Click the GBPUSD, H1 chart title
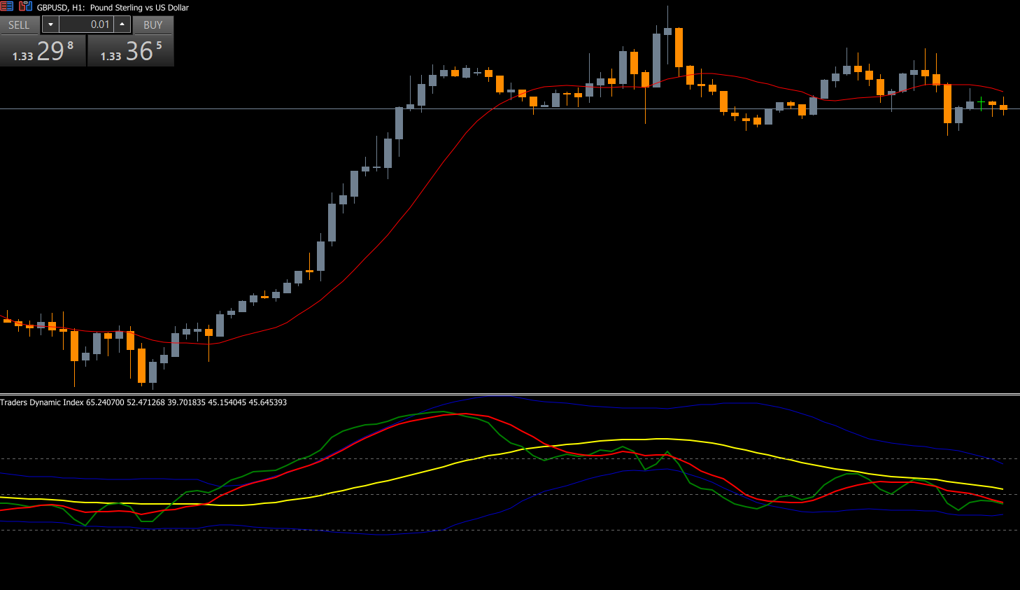The width and height of the screenshot is (1020, 590). click(x=112, y=8)
